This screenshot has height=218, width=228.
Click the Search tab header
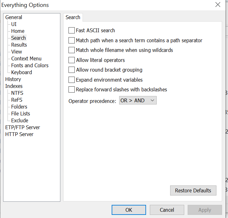pos(73,17)
